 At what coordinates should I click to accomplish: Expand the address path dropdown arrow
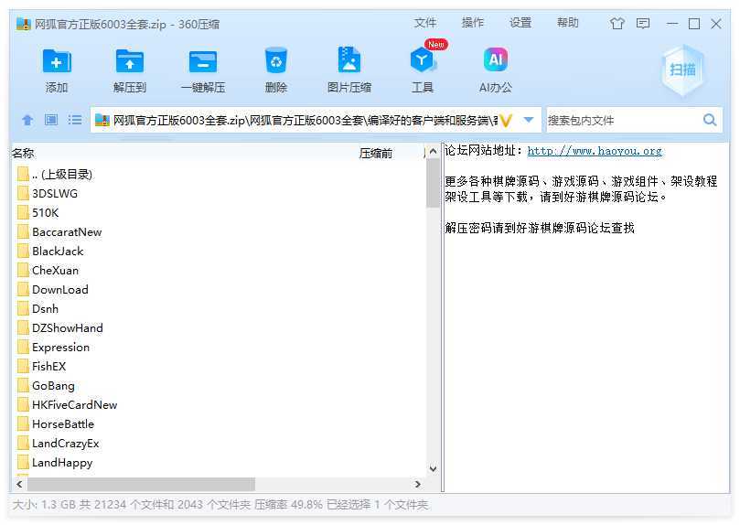tap(529, 120)
